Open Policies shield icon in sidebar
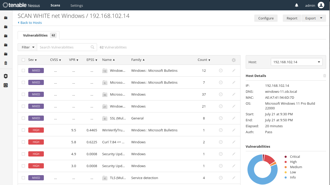Image resolution: width=330 pixels, height=185 pixels. point(6,76)
